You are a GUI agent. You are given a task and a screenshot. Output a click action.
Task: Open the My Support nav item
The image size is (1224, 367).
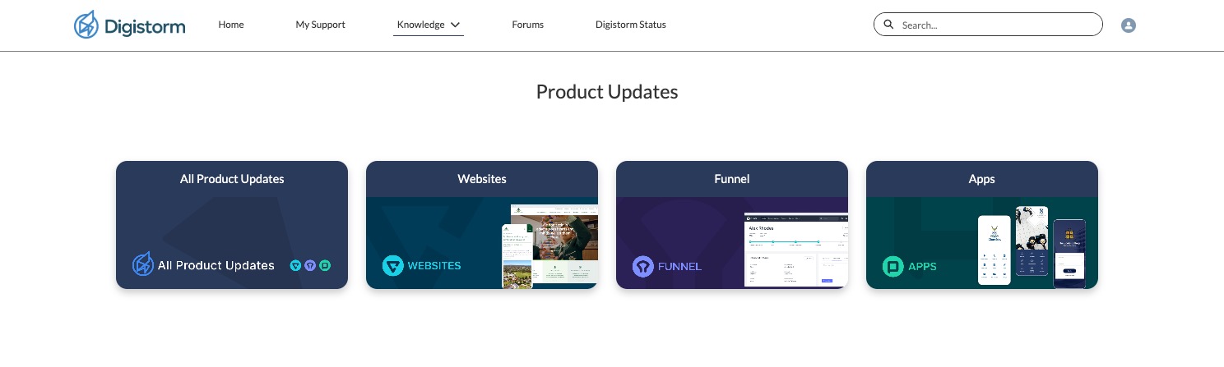320,25
